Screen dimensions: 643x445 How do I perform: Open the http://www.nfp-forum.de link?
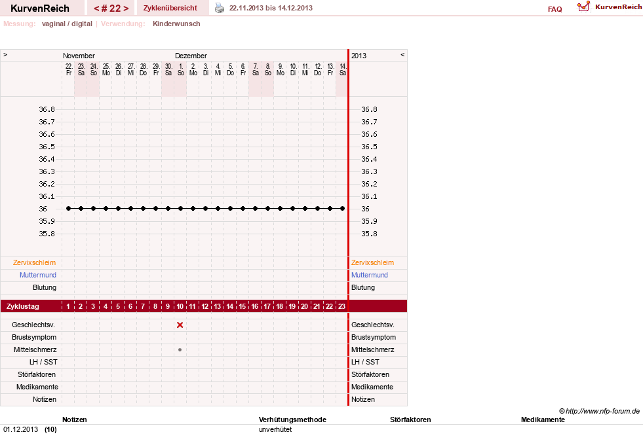(602, 411)
